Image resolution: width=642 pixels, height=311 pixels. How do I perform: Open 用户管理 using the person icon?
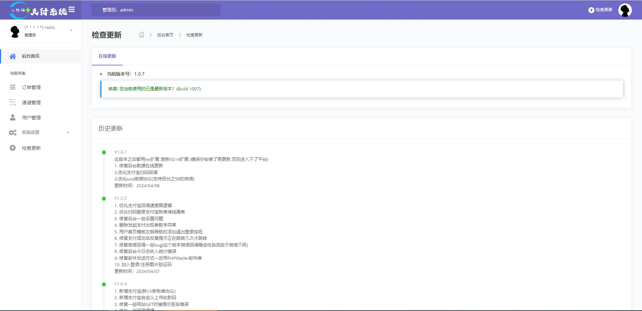(12, 117)
